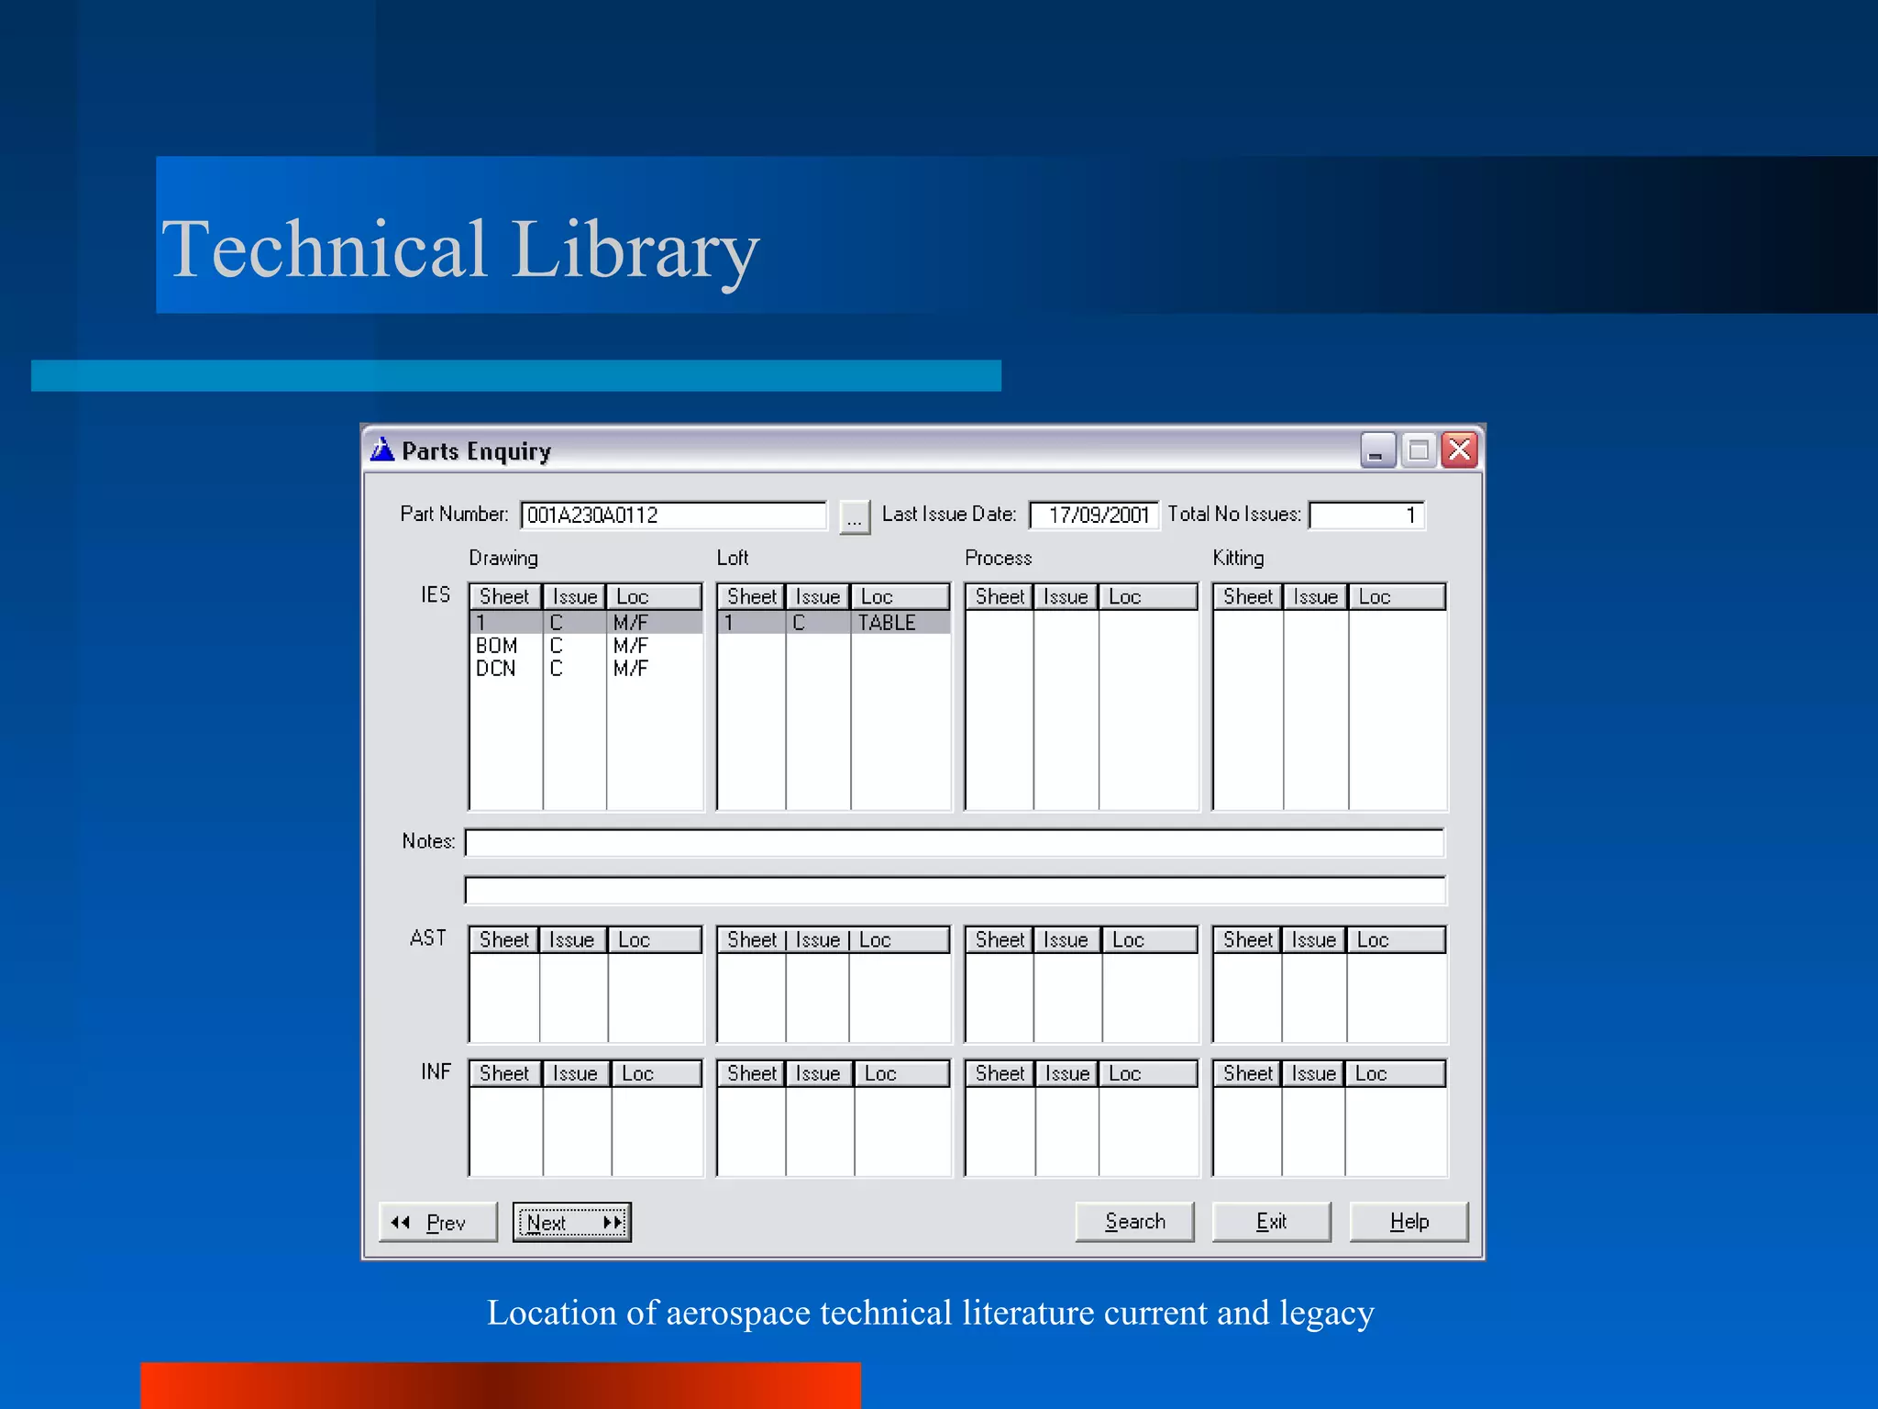
Task: Click the Issue column header in IES Loft
Action: click(x=818, y=596)
